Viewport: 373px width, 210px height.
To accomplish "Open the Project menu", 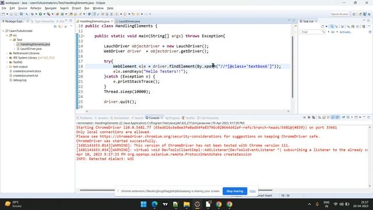I will [76, 8].
